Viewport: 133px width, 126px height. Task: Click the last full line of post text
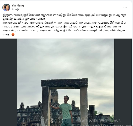pos(64,31)
